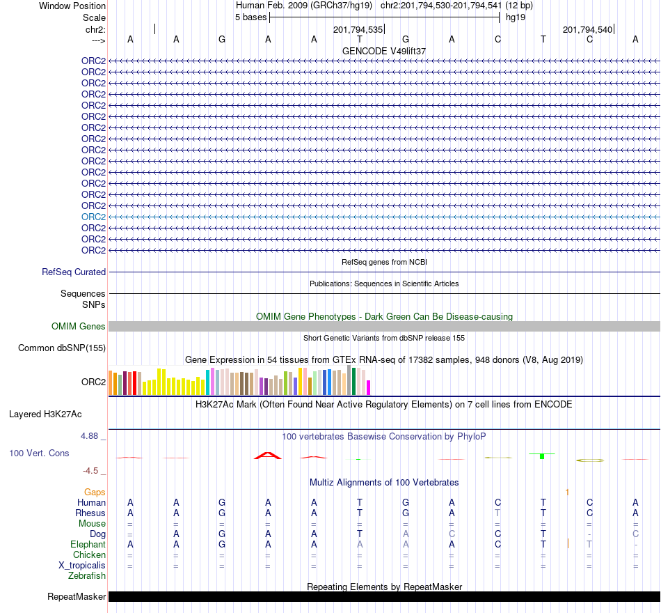Open 'Multiz Alignments of 100 Vertebrates' title
The width and height of the screenshot is (661, 613).
point(384,483)
